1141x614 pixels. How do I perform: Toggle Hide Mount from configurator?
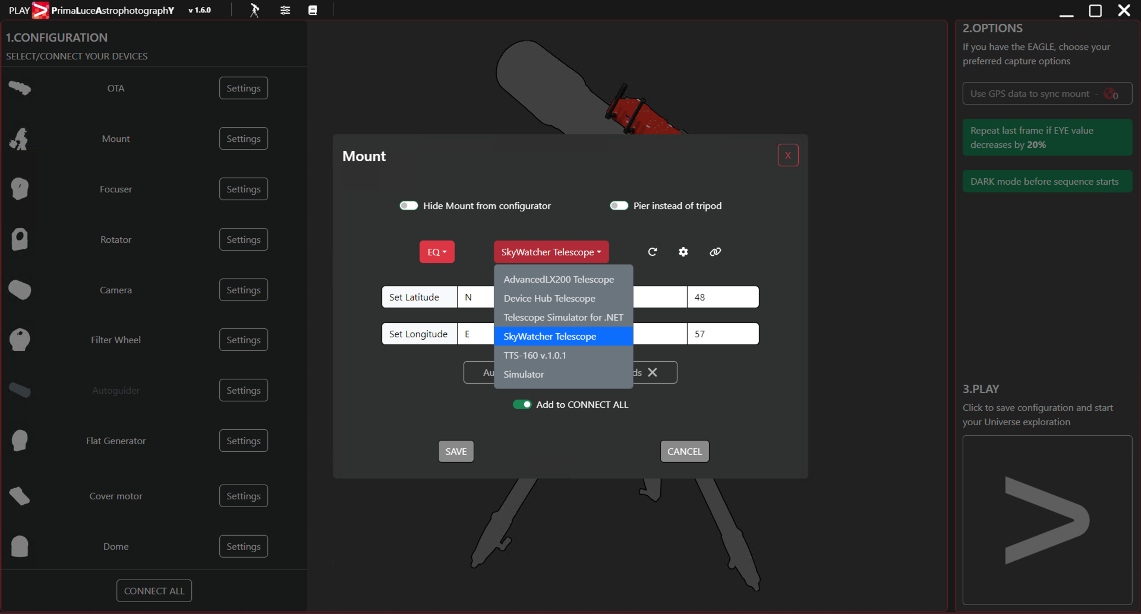409,205
